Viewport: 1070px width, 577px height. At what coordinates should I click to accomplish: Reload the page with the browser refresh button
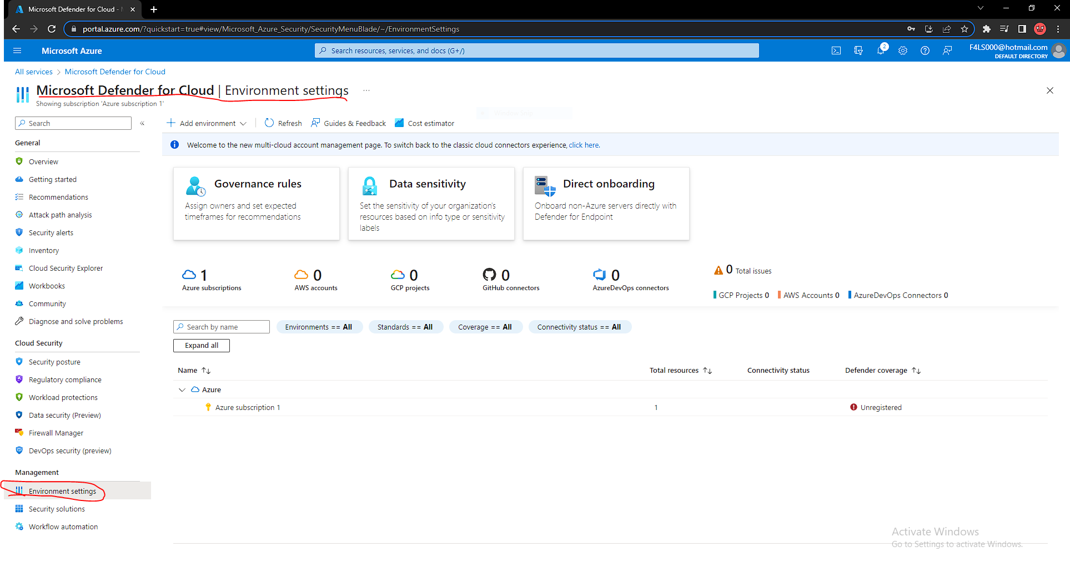52,29
